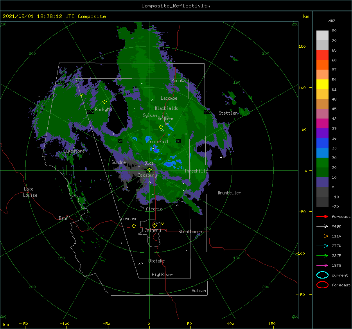
Task: Click the dBZ legend heading
Action: (x=332, y=21)
